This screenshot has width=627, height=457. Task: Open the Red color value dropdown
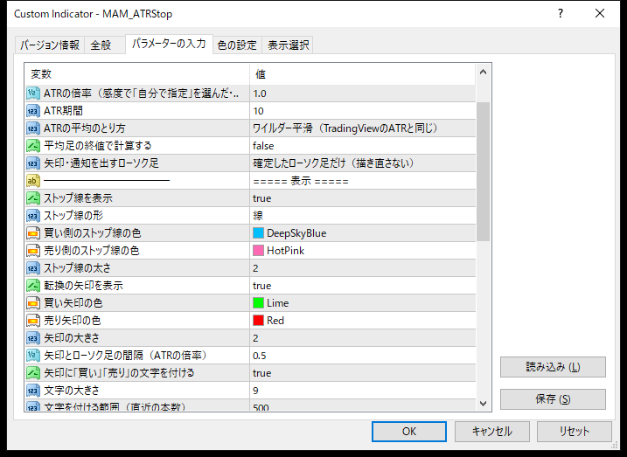[363, 321]
